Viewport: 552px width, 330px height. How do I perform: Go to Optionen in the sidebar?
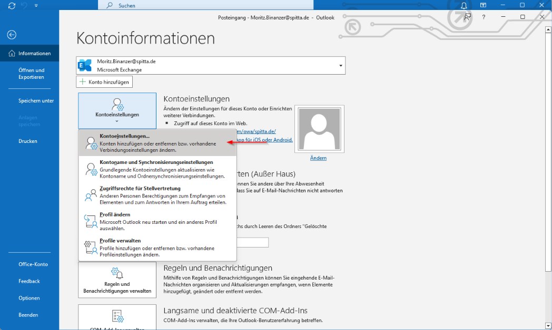coord(29,298)
